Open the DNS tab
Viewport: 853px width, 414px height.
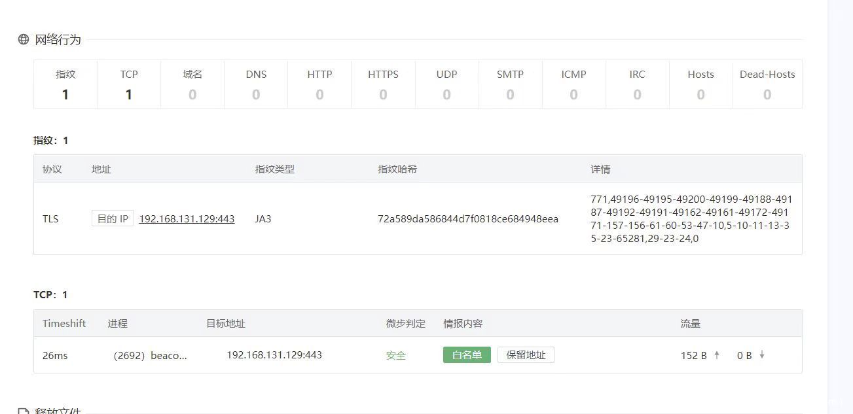256,84
